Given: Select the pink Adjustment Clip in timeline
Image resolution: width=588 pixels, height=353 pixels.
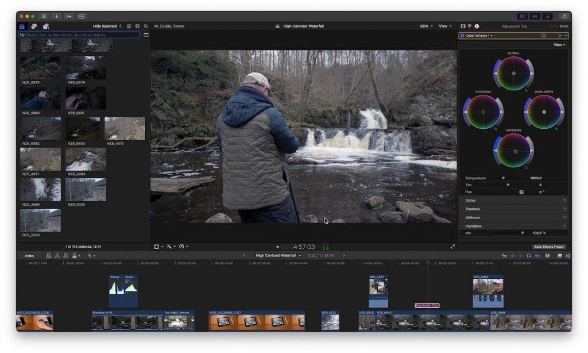Looking at the screenshot, I should [427, 306].
